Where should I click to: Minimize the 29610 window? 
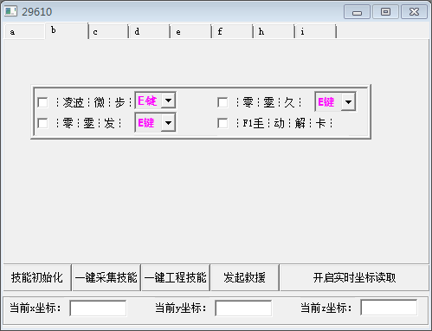(357, 12)
